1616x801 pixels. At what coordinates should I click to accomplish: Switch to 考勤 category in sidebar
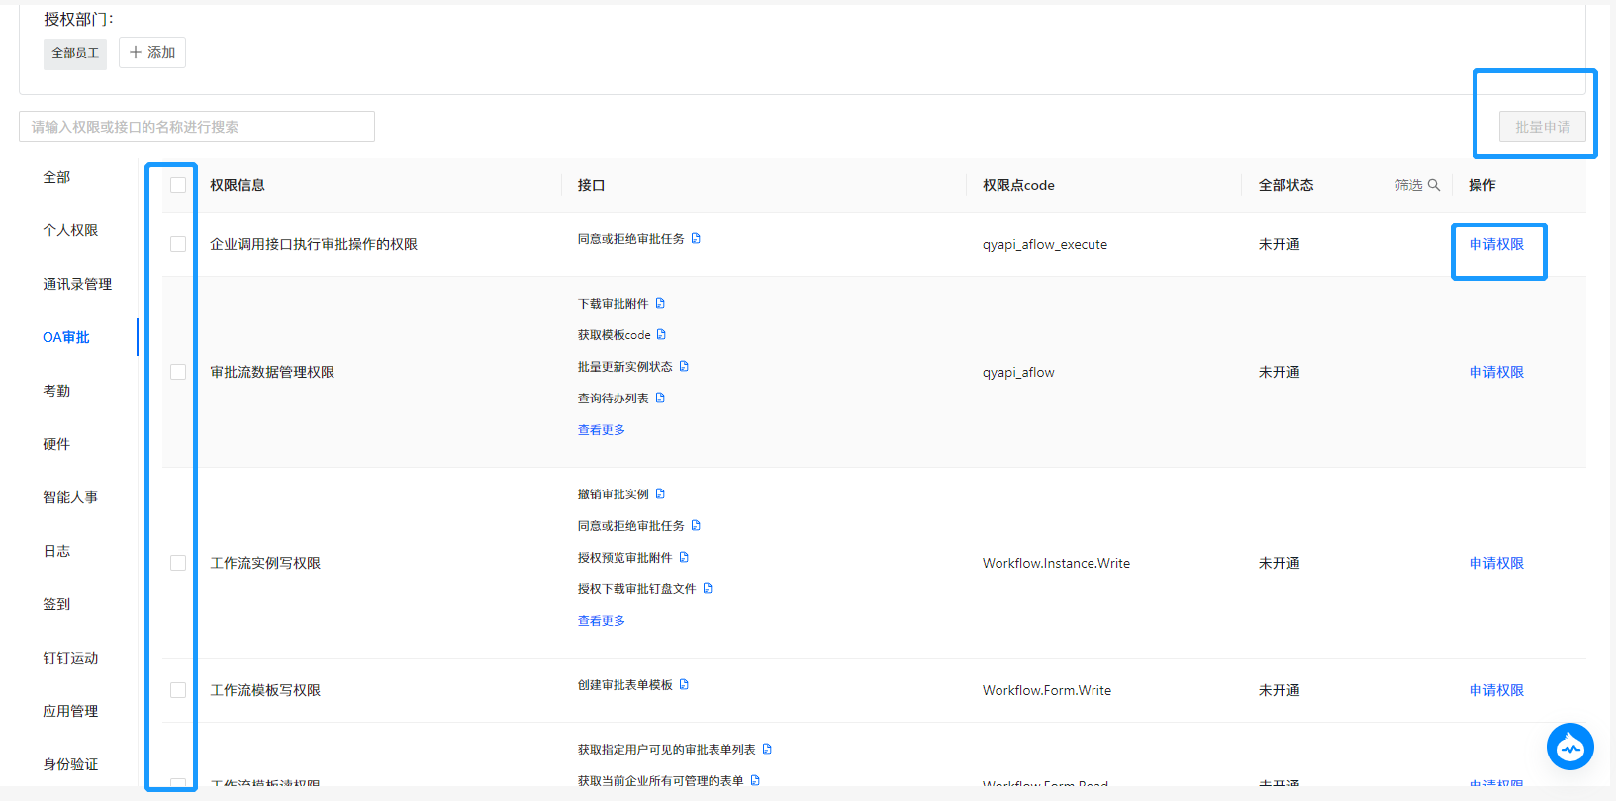coord(56,391)
